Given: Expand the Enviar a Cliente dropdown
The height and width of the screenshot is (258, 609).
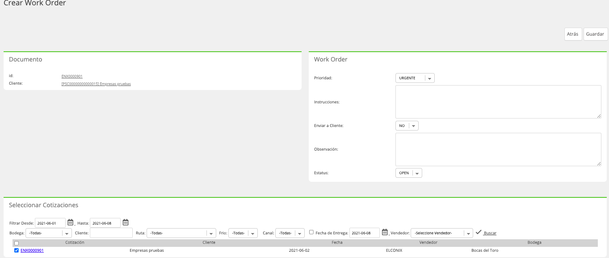Looking at the screenshot, I should [x=407, y=126].
